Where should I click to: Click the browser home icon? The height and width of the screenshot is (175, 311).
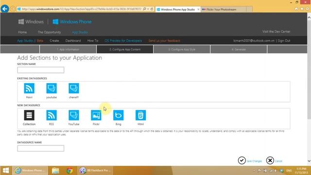tap(296, 9)
